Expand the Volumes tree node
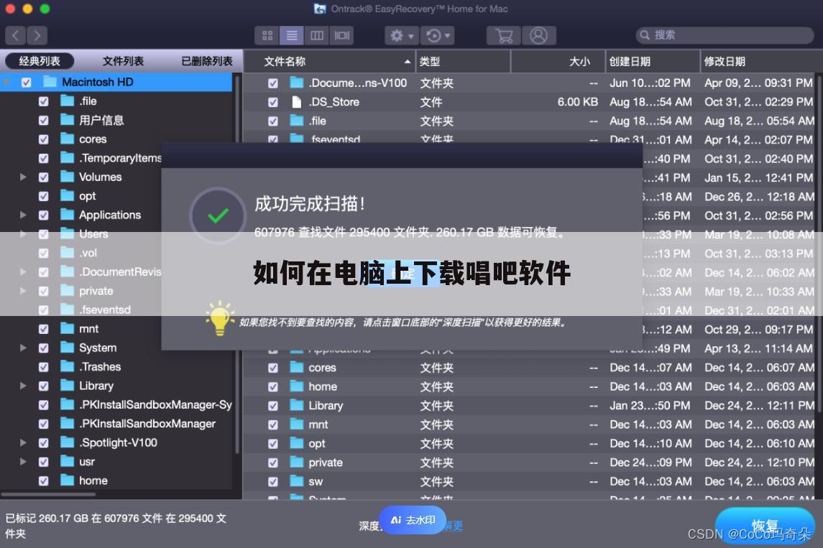Viewport: 823px width, 548px height. tap(23, 177)
